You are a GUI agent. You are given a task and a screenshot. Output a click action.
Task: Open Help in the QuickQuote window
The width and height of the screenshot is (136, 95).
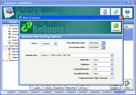click(x=127, y=13)
